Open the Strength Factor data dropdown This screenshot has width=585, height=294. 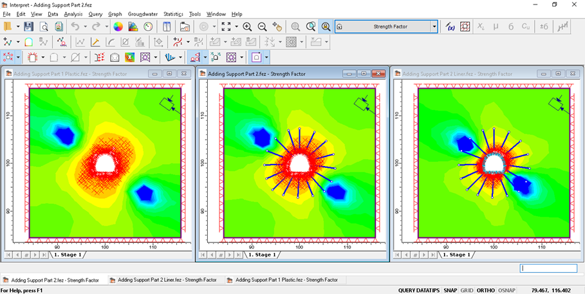tap(434, 27)
